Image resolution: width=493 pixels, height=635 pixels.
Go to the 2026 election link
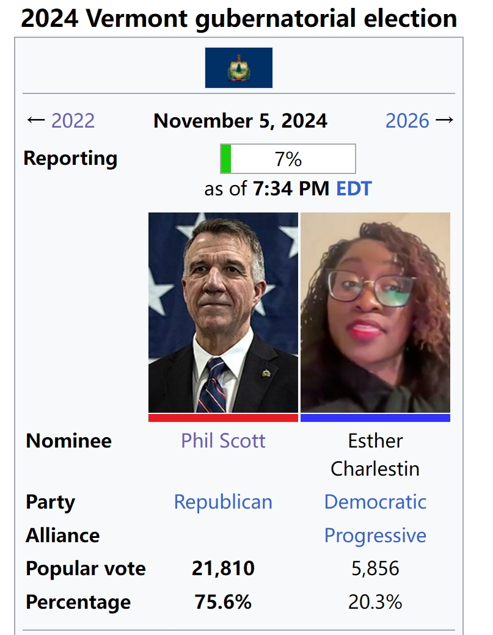[407, 121]
